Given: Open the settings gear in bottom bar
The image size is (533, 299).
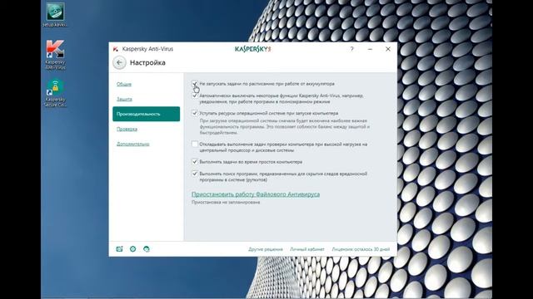Looking at the screenshot, I should pyautogui.click(x=133, y=249).
